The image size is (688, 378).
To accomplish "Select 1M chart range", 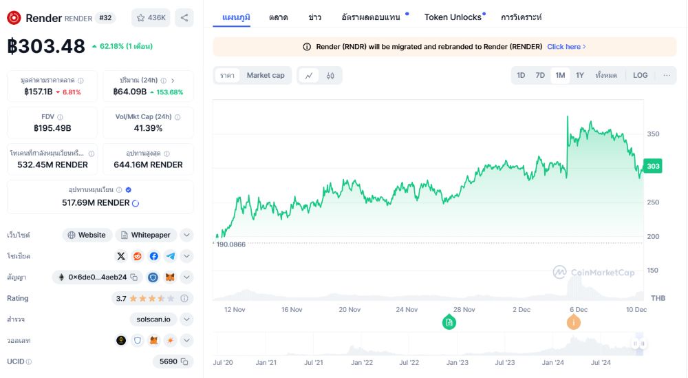I will pyautogui.click(x=560, y=76).
